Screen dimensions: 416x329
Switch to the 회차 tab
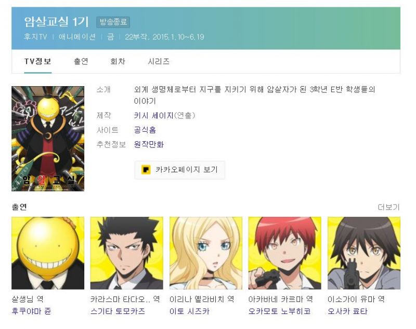tap(118, 61)
